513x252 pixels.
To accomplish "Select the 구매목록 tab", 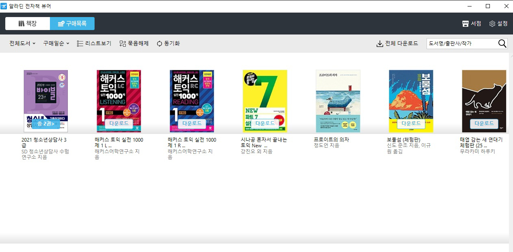I will tap(72, 24).
